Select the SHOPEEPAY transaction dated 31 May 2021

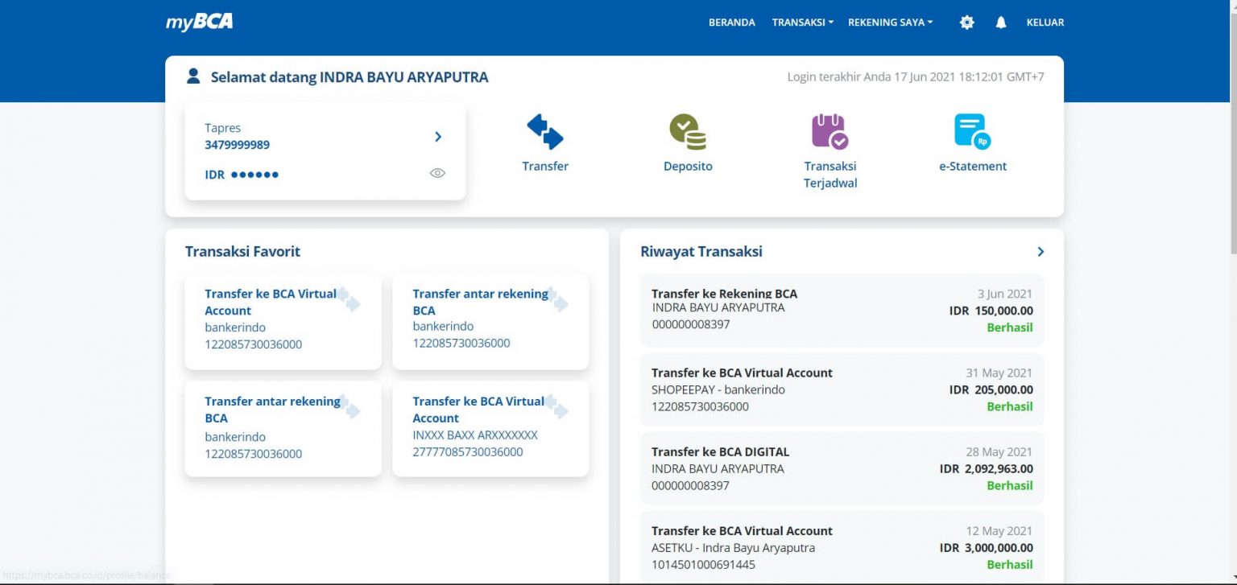click(842, 389)
